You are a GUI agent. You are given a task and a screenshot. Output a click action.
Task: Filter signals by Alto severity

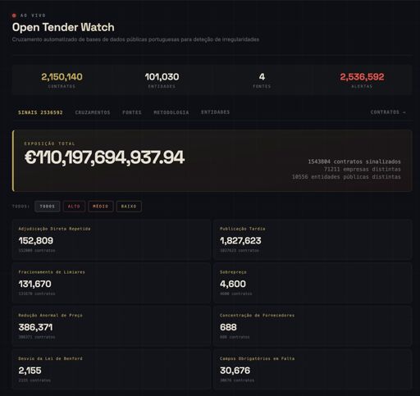tap(74, 207)
